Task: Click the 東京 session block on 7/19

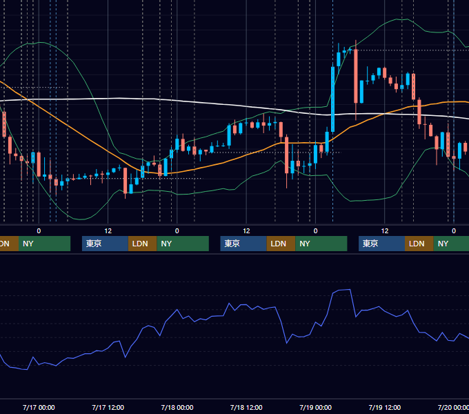Action: pyautogui.click(x=381, y=244)
